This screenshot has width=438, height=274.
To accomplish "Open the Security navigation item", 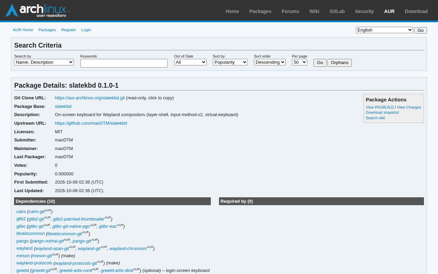I will click(364, 11).
